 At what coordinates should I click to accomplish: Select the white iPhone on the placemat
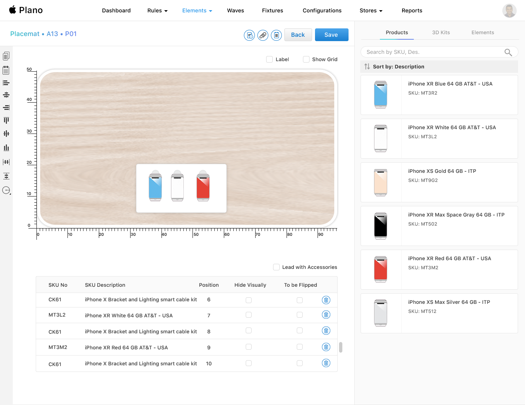(178, 186)
